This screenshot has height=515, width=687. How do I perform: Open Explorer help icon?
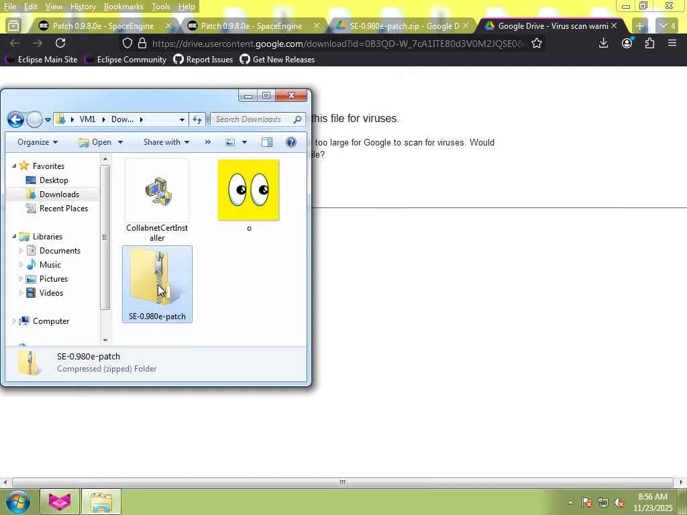291,142
